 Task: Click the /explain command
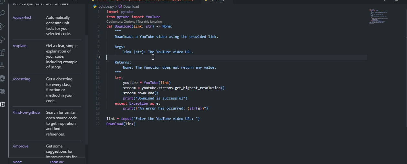(19, 46)
